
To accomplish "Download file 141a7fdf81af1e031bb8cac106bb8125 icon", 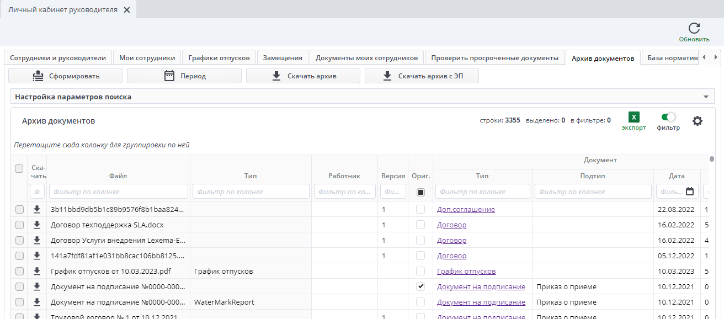I will pos(37,256).
